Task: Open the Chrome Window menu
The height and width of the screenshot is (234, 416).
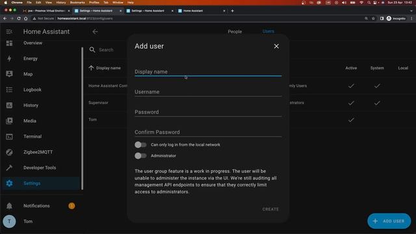Action: 118,3
